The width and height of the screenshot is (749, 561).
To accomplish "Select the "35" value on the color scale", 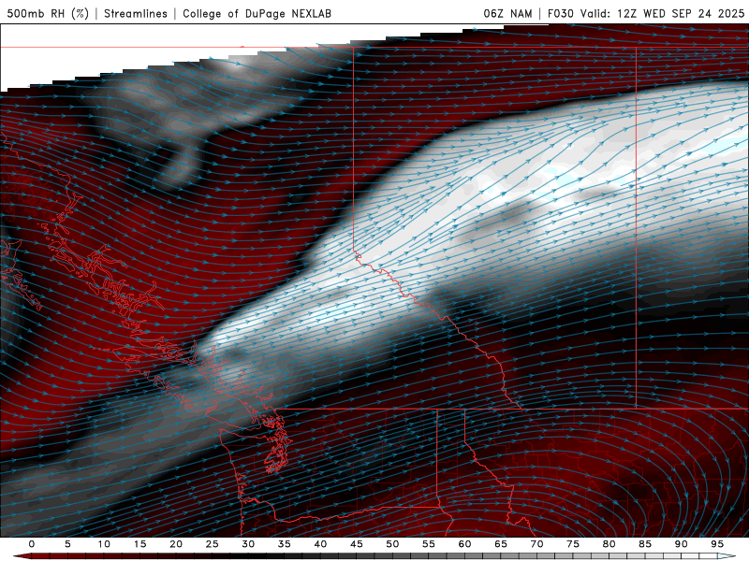I will point(285,544).
